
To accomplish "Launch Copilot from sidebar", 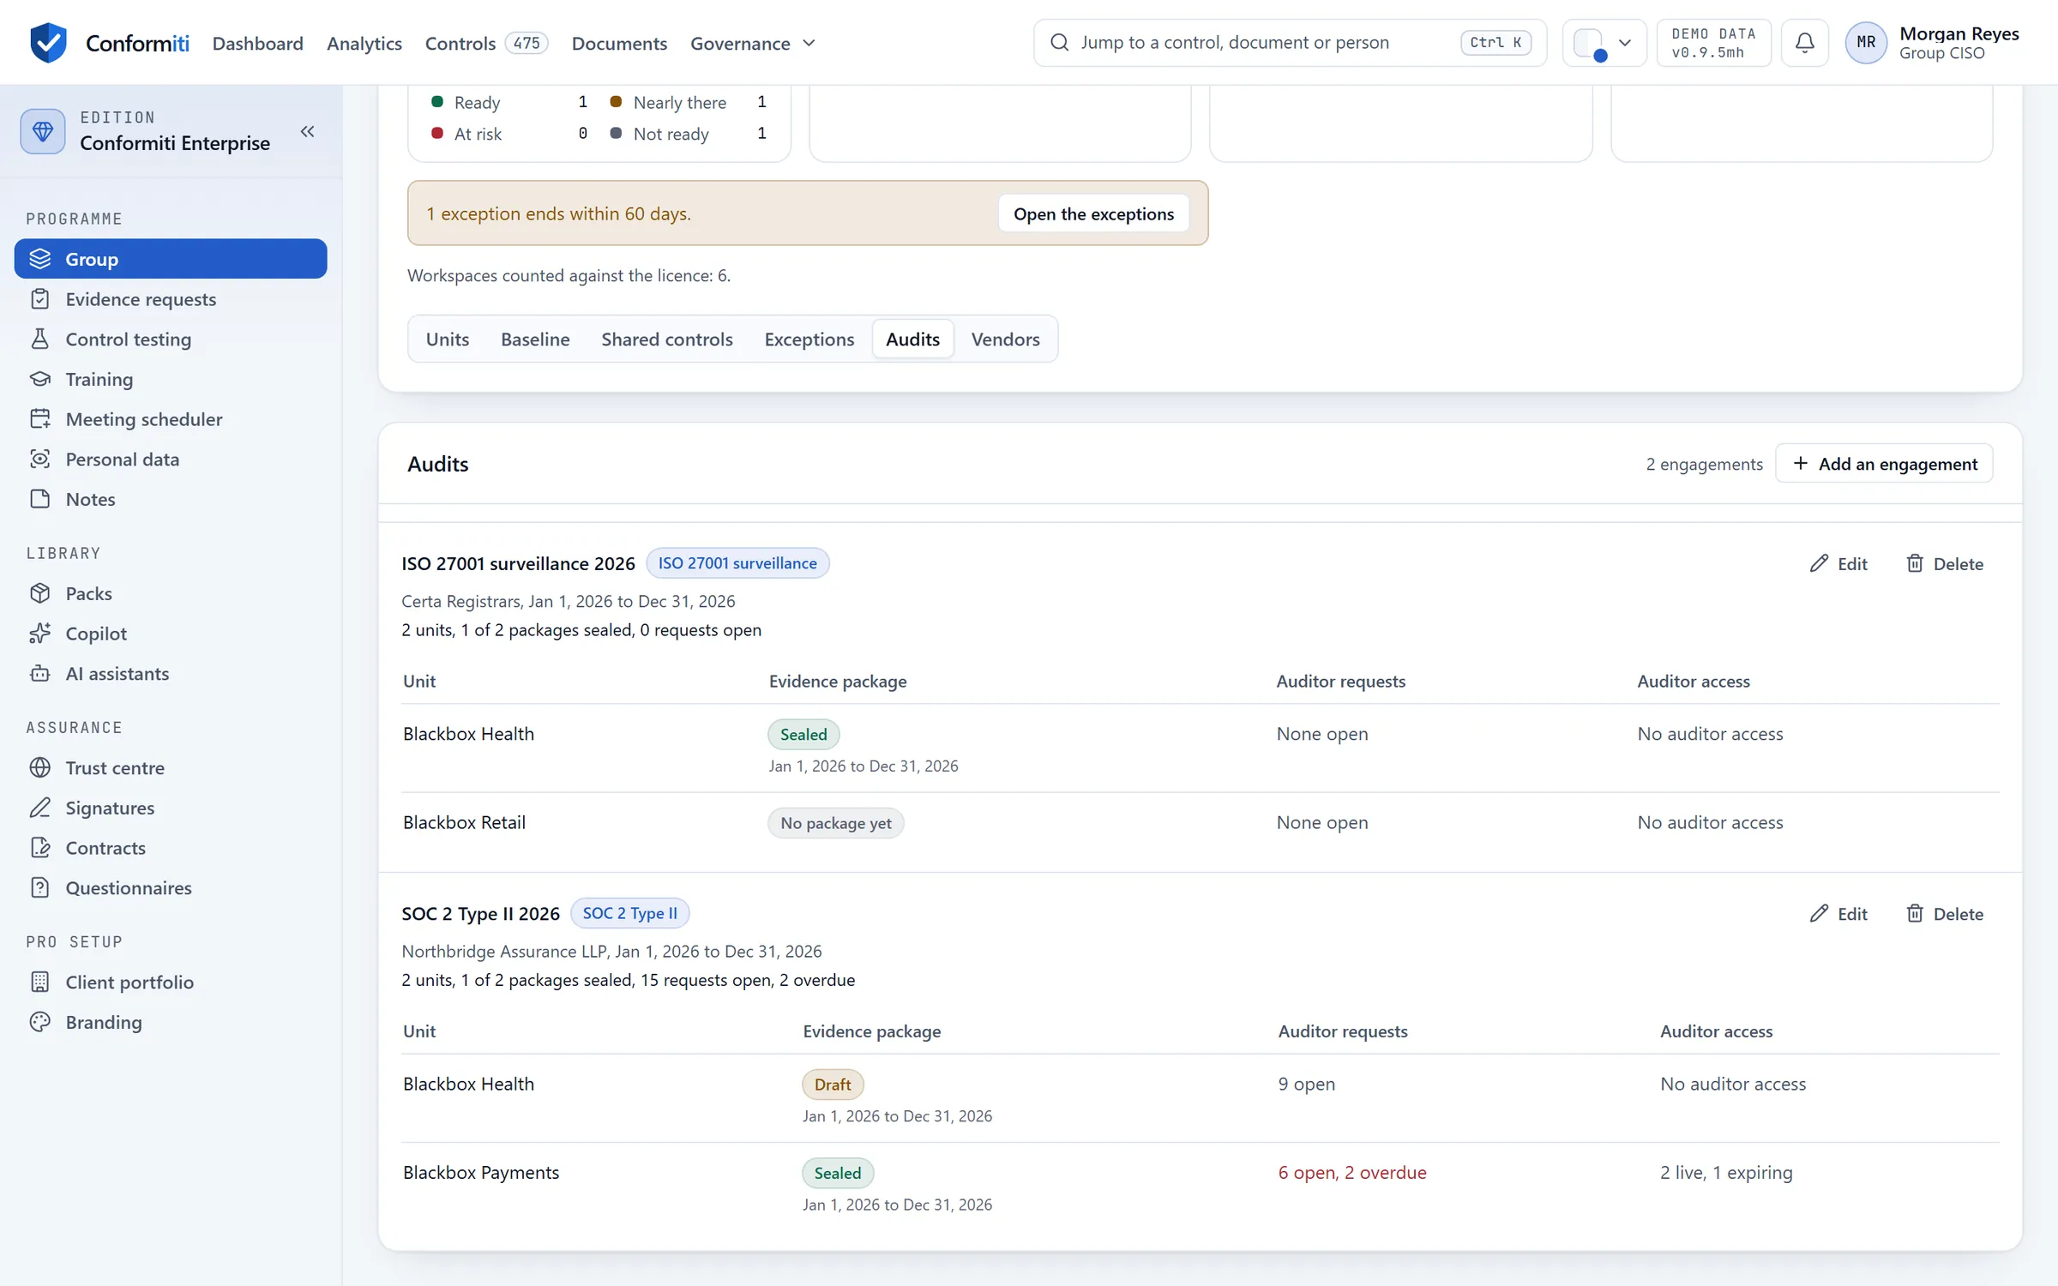I will [x=171, y=634].
